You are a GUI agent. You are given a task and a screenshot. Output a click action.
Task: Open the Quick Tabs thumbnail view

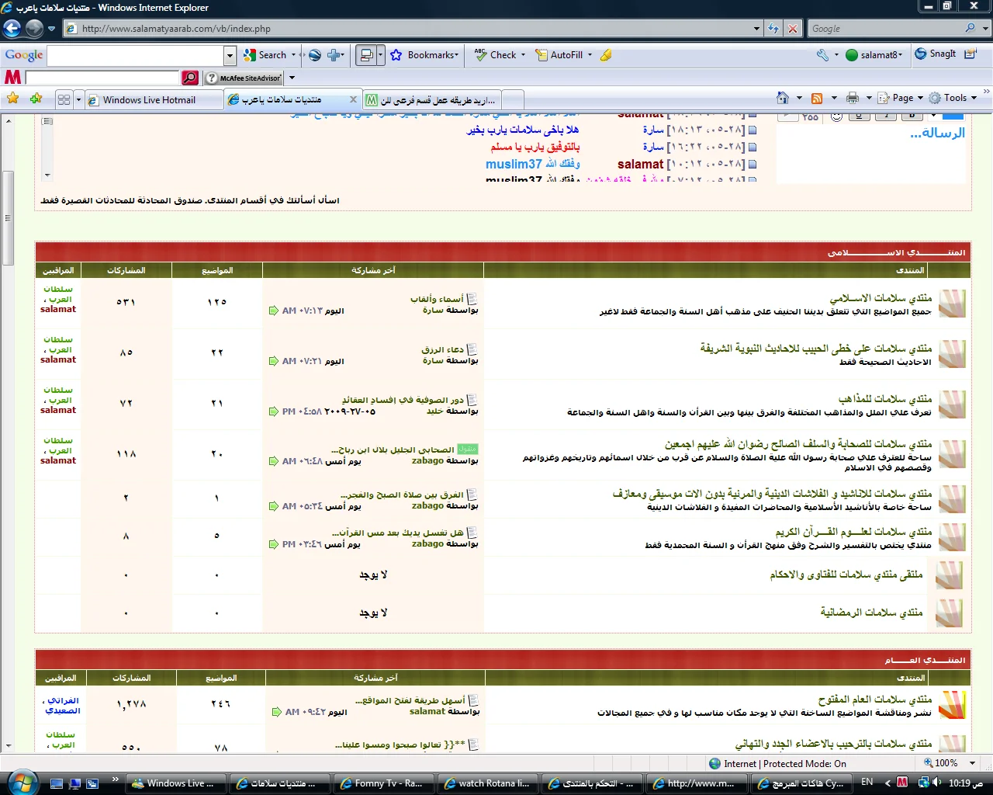click(64, 99)
